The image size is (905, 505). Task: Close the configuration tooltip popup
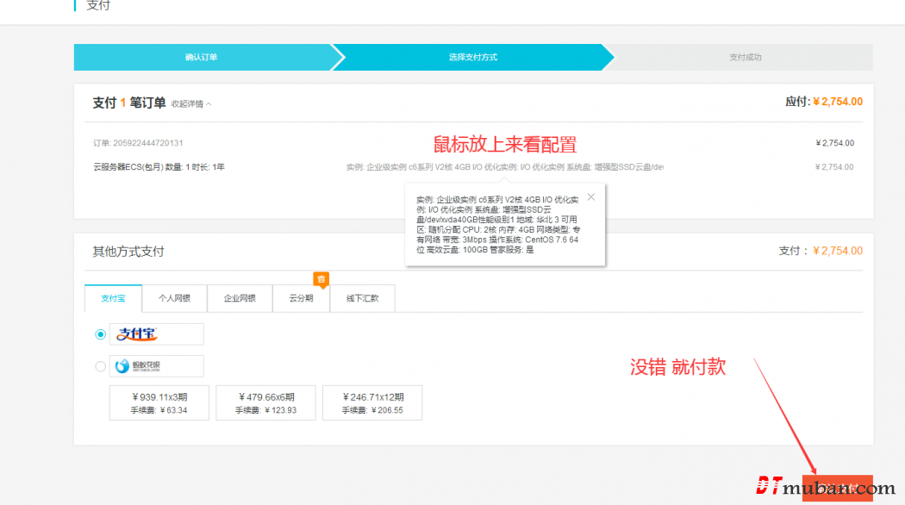[590, 196]
